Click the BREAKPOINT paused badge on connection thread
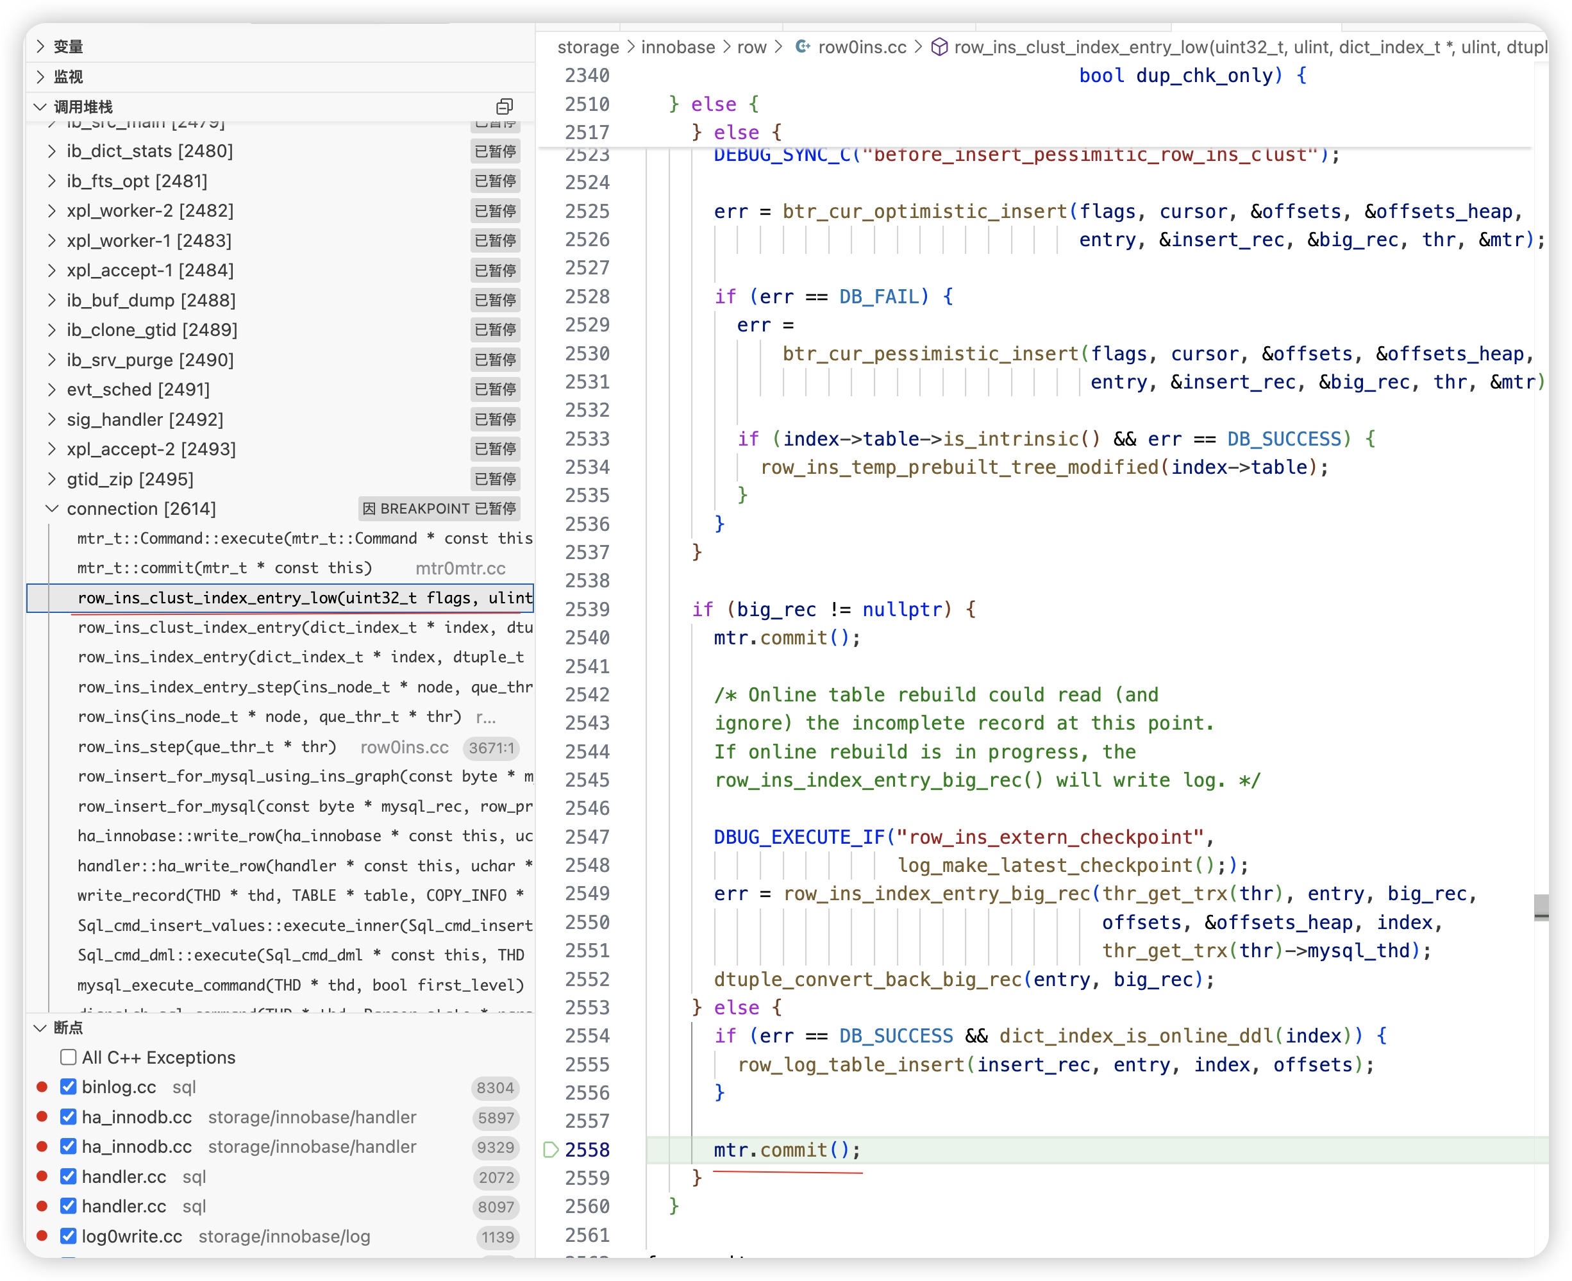 pos(440,508)
